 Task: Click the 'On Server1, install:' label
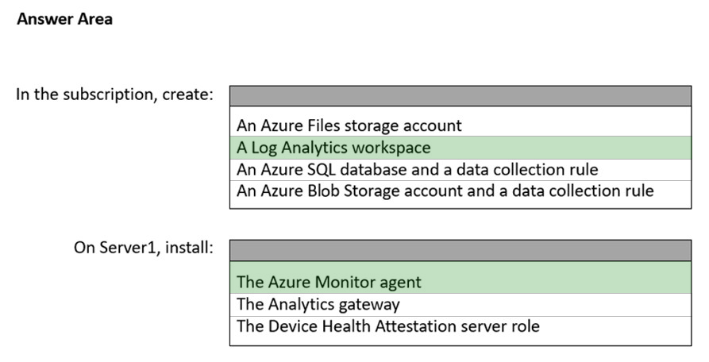pos(144,248)
